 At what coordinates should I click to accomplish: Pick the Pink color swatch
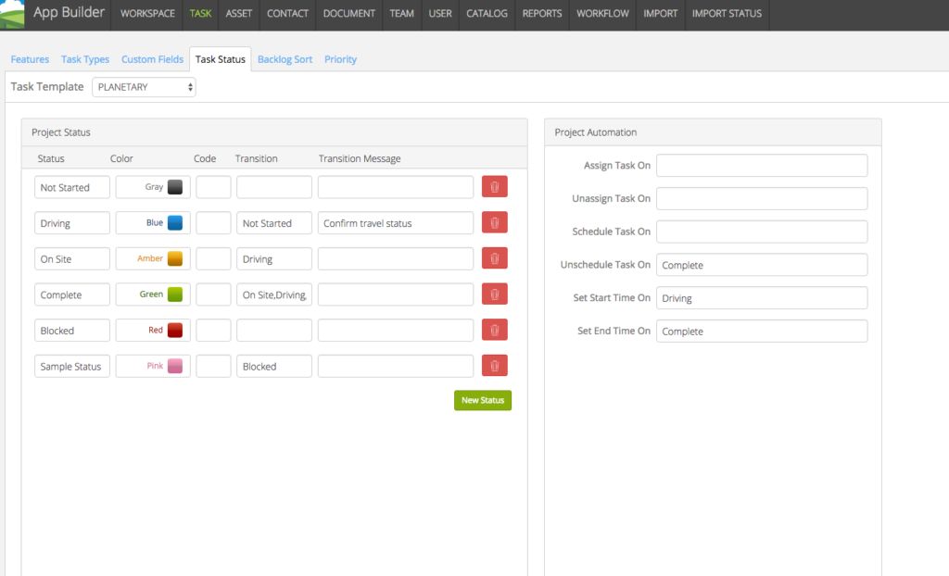click(x=175, y=366)
